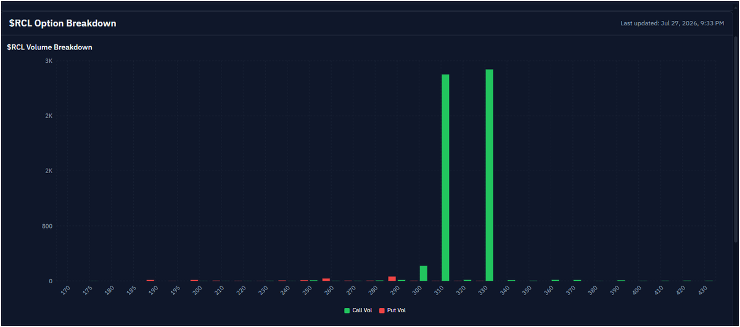Select the green call bar at strike 300
Screen dimensions: 740x327
pyautogui.click(x=424, y=273)
